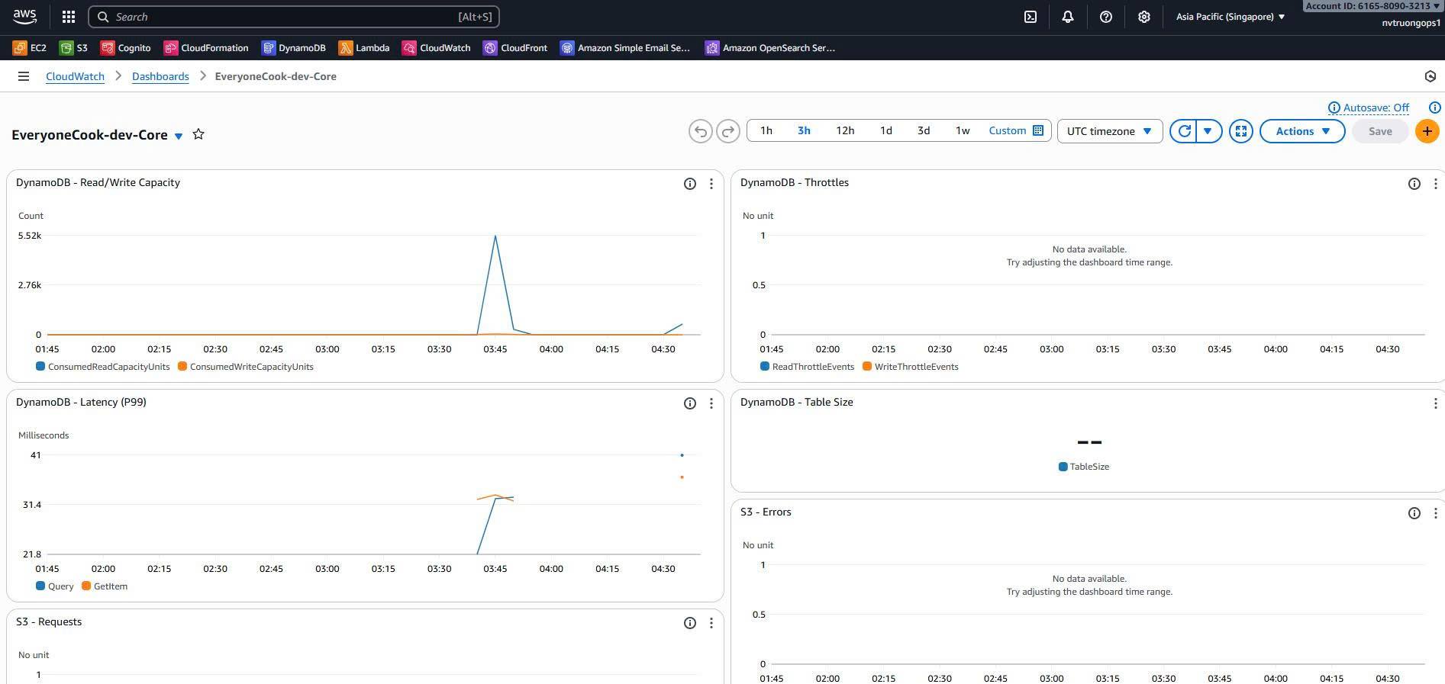Screen dimensions: 1445x684
Task: Open the calendar icon for Custom range
Action: coord(1038,130)
